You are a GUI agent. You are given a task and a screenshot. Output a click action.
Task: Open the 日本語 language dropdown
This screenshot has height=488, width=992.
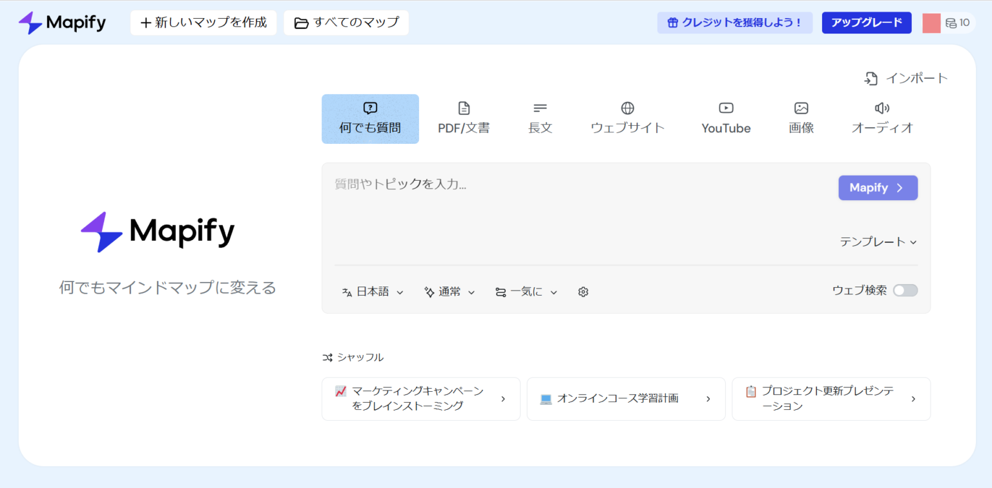coord(373,291)
